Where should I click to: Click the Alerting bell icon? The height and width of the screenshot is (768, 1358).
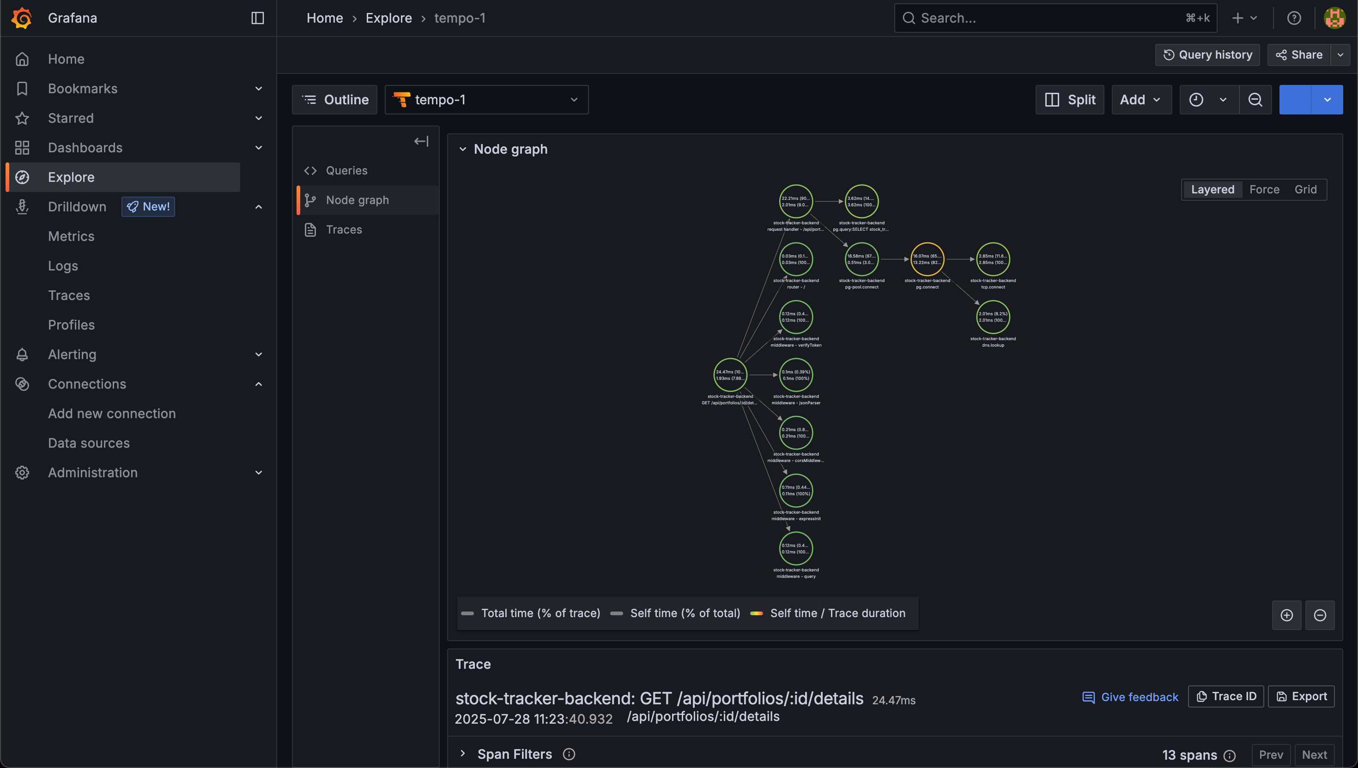tap(22, 354)
